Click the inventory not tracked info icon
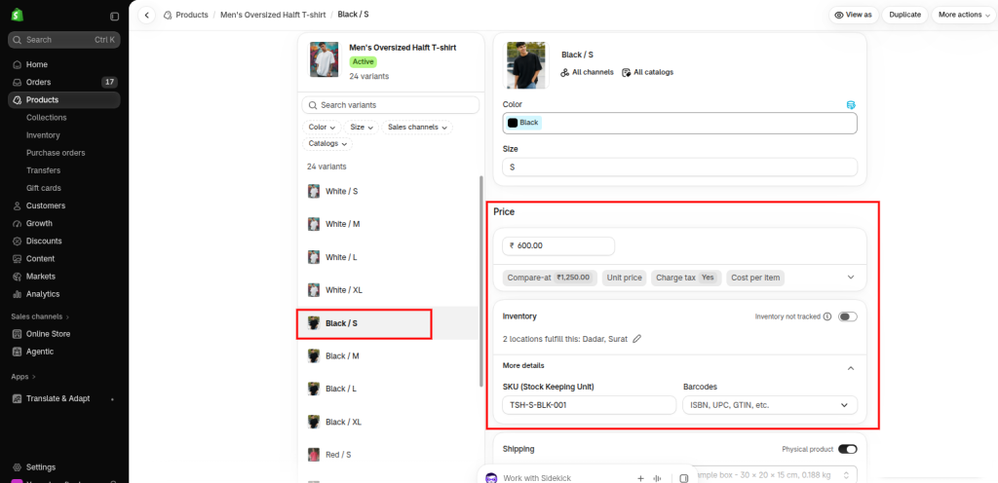This screenshot has width=998, height=483. tap(827, 316)
